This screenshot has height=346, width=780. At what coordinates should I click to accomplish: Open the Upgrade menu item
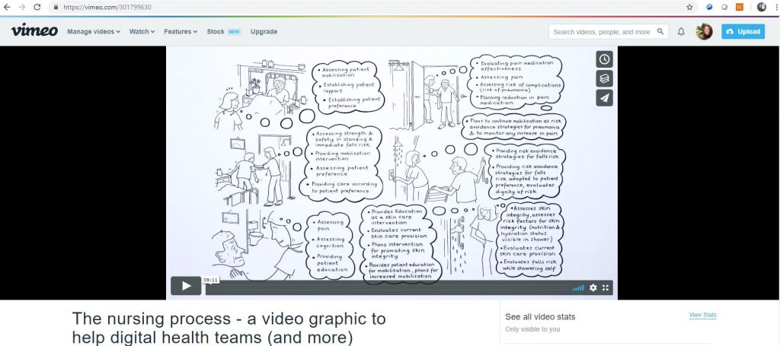coord(264,32)
